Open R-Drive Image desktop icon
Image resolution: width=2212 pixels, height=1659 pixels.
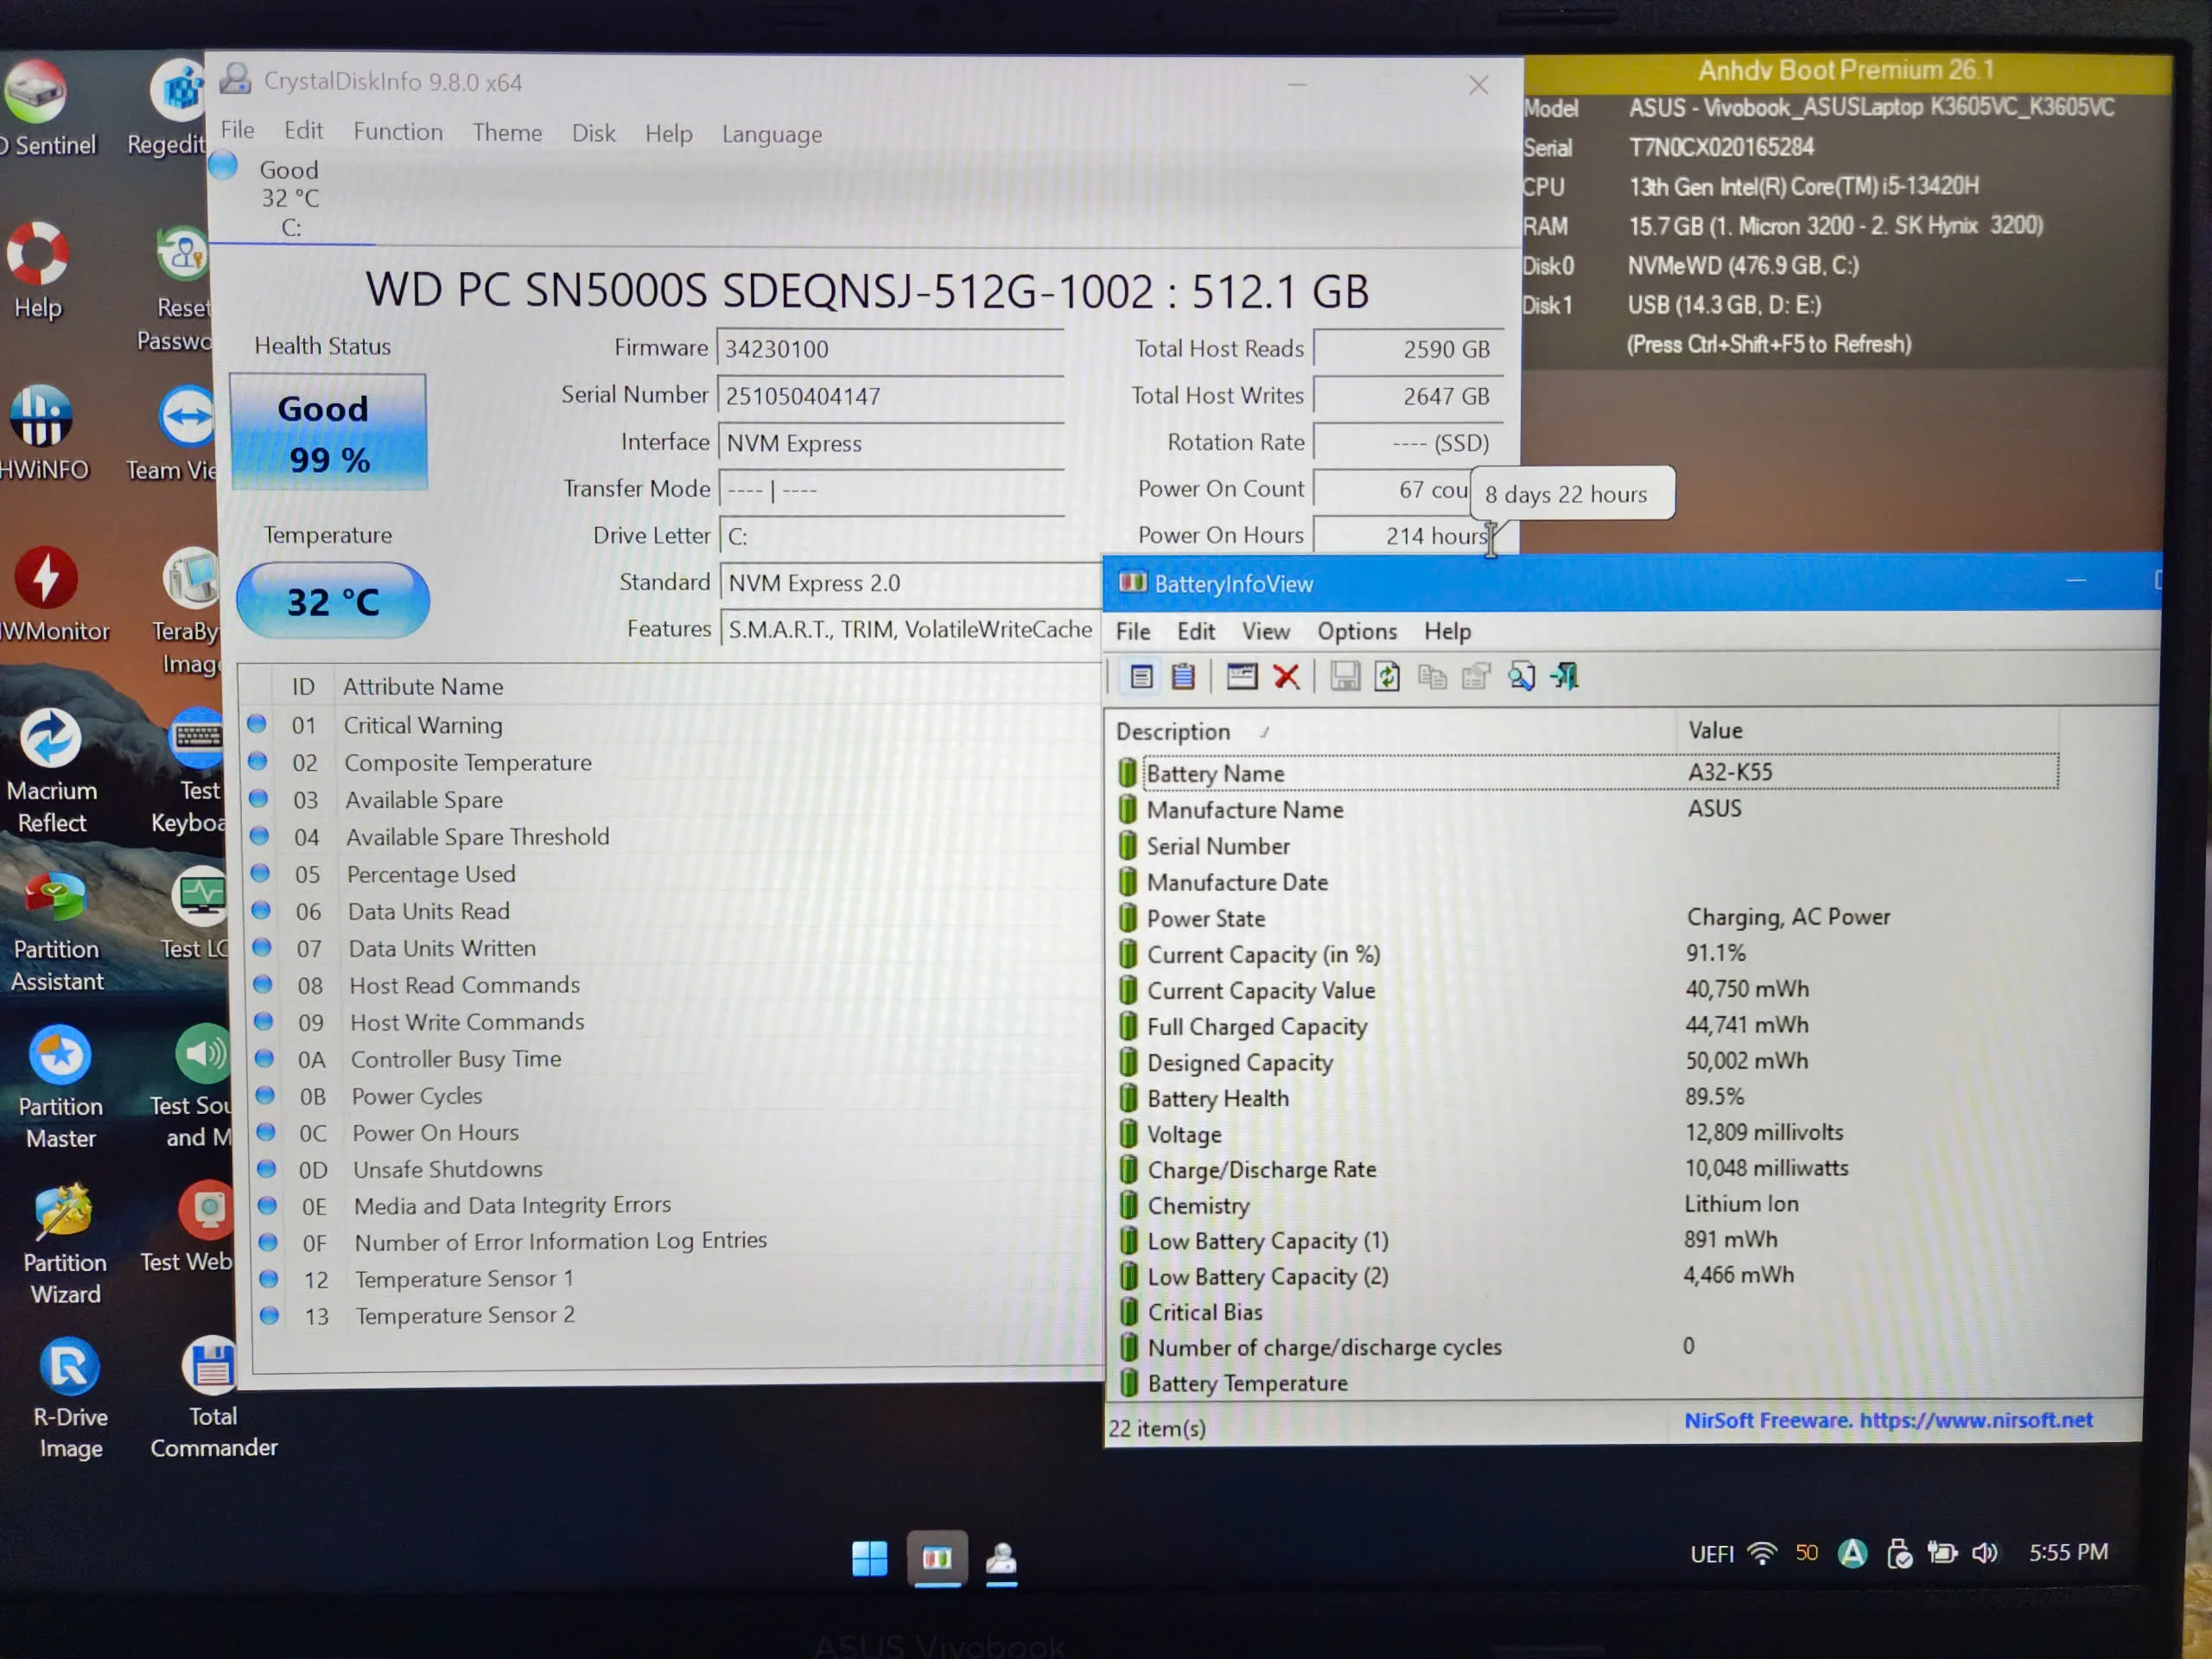[x=70, y=1398]
